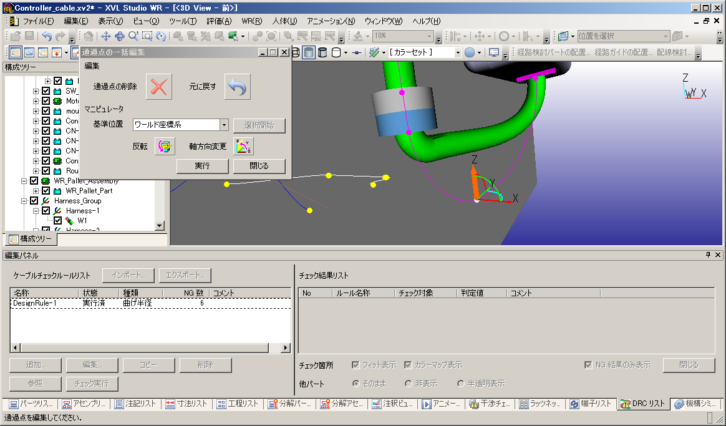Click the second panel view icon in left toolbar
Image resolution: width=726 pixels, height=426 pixels.
[x=29, y=52]
